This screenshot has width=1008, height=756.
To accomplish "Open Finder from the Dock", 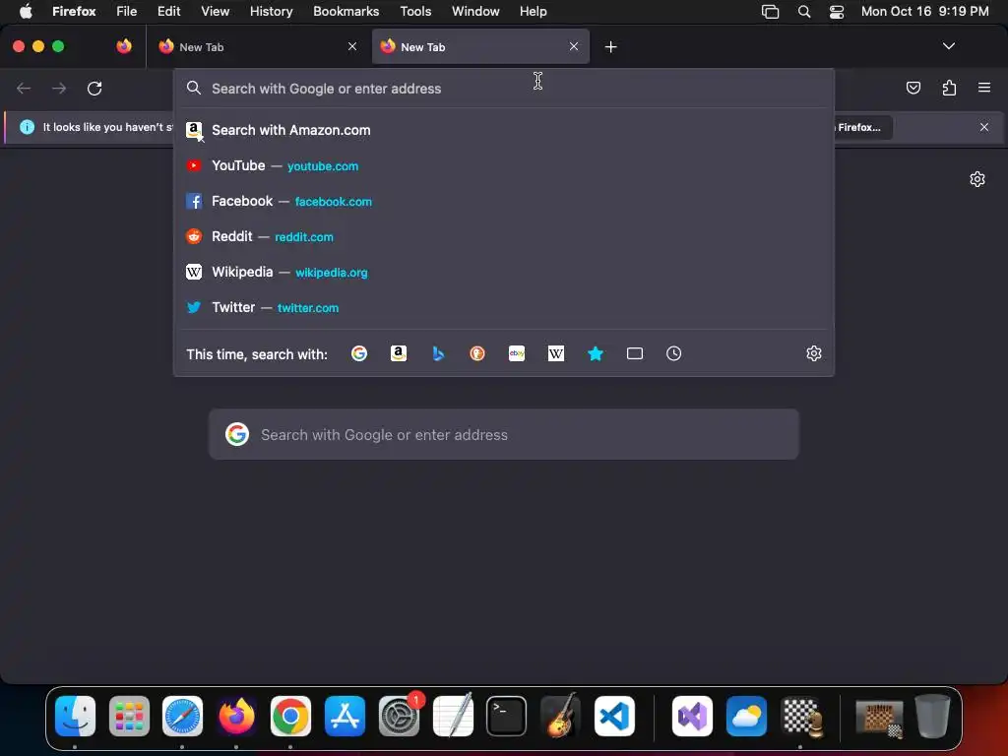I will 75,717.
